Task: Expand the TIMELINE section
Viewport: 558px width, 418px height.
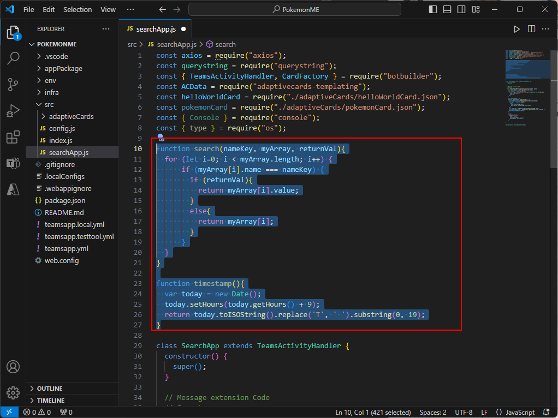Action: 73,401
